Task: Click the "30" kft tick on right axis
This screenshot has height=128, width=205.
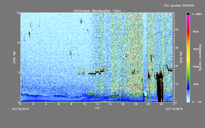Action: point(177,48)
